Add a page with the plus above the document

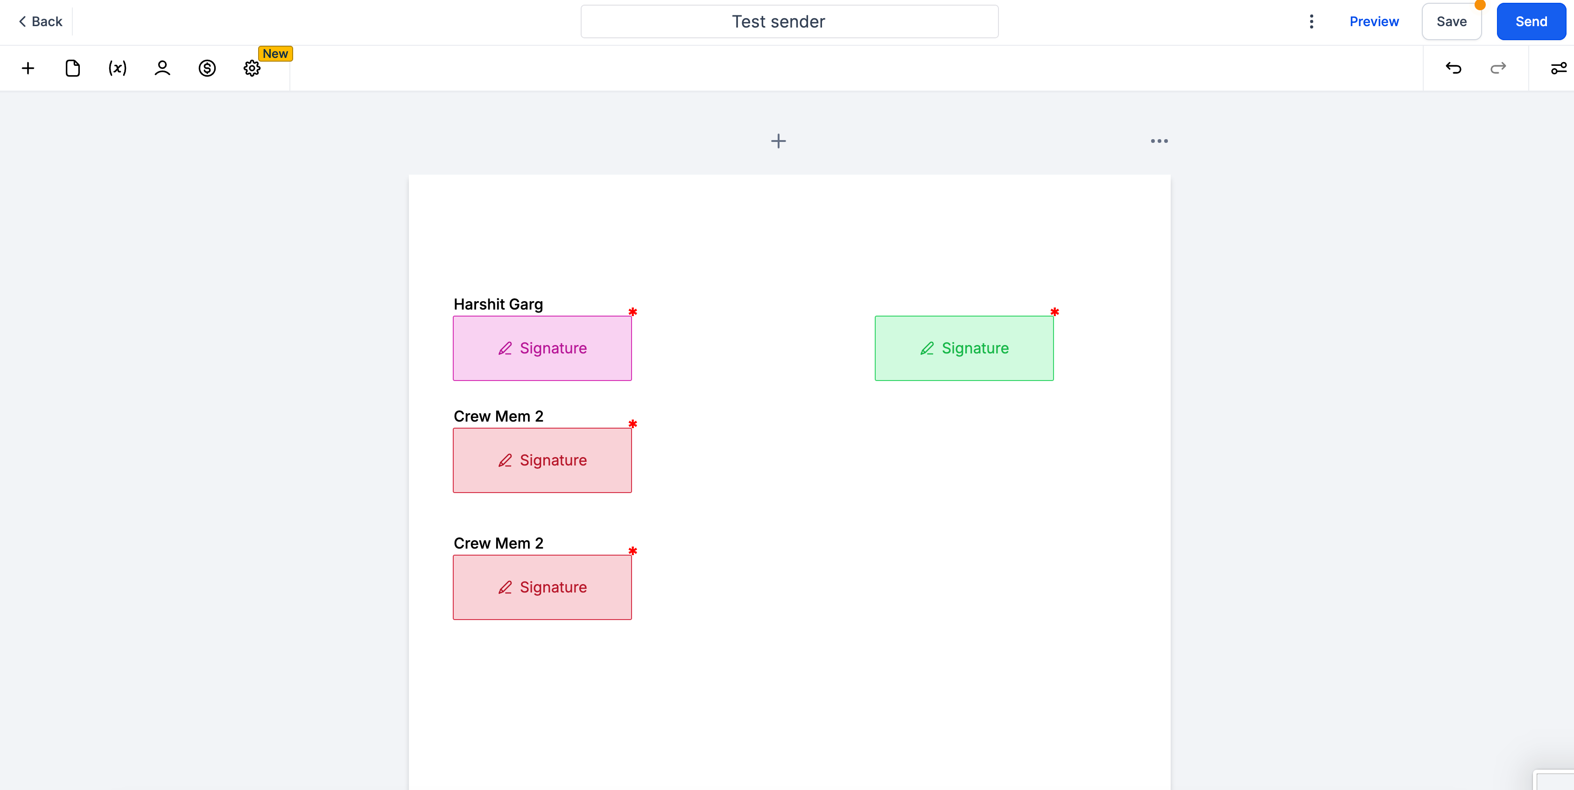778,141
